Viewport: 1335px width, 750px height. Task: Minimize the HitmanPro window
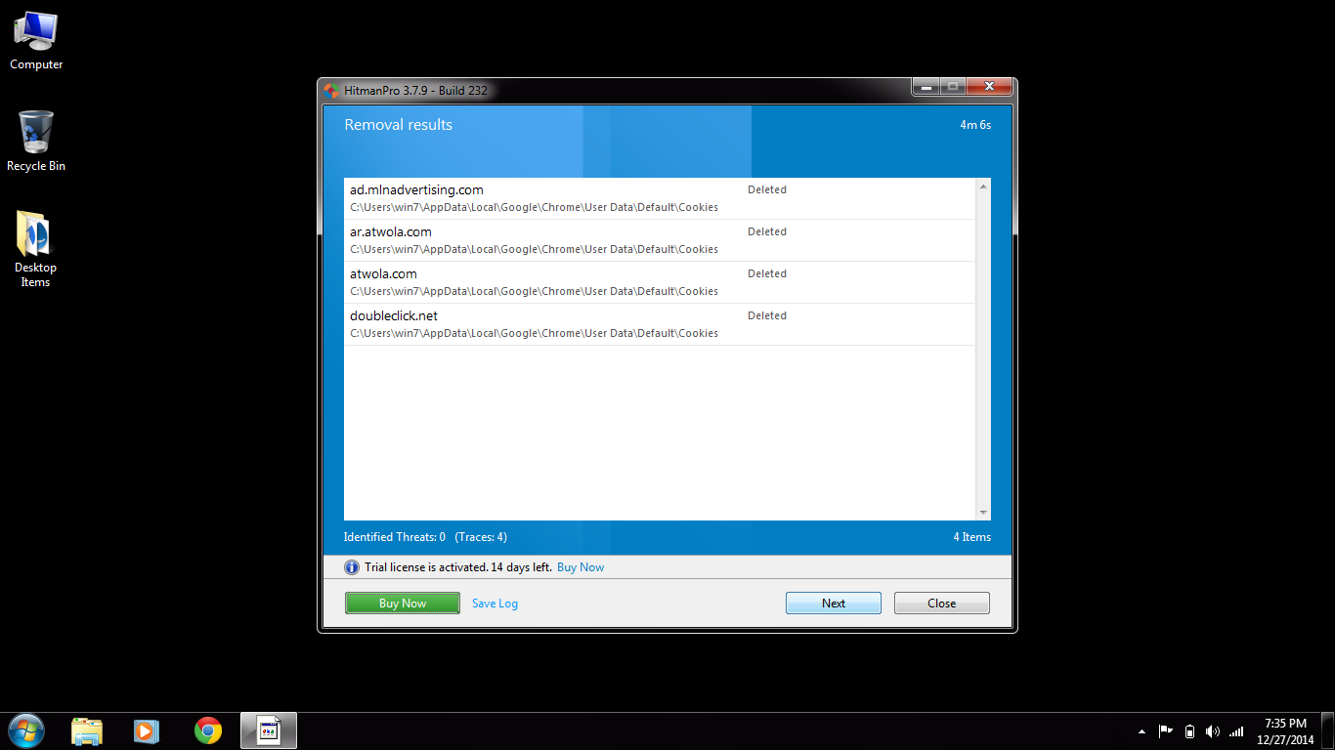[x=926, y=87]
